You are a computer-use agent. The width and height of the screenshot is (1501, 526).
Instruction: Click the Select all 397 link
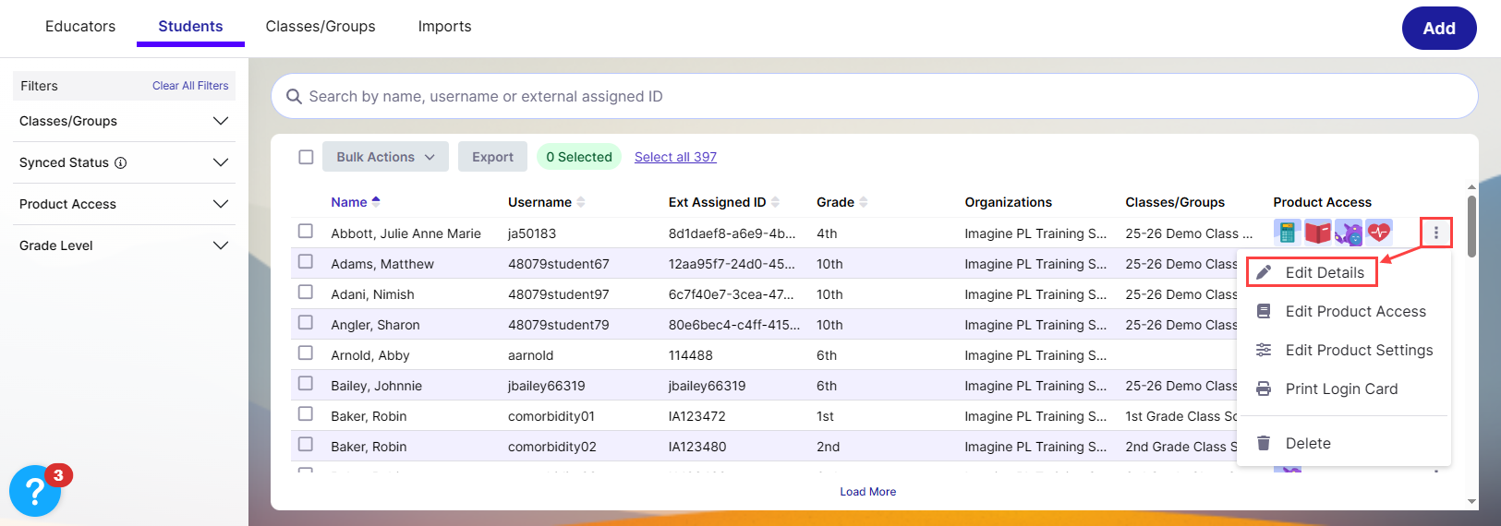[x=675, y=157]
